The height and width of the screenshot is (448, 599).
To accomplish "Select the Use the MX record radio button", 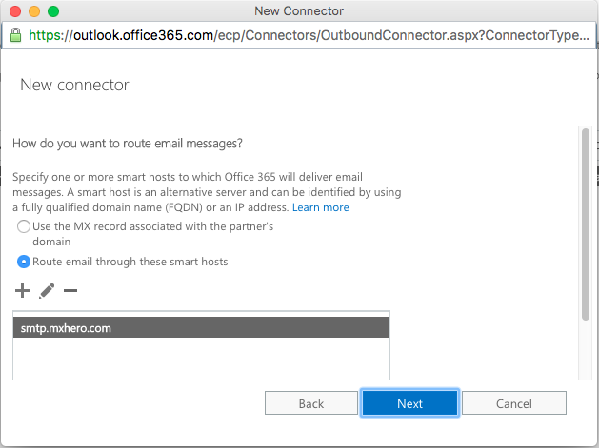I will point(24,226).
